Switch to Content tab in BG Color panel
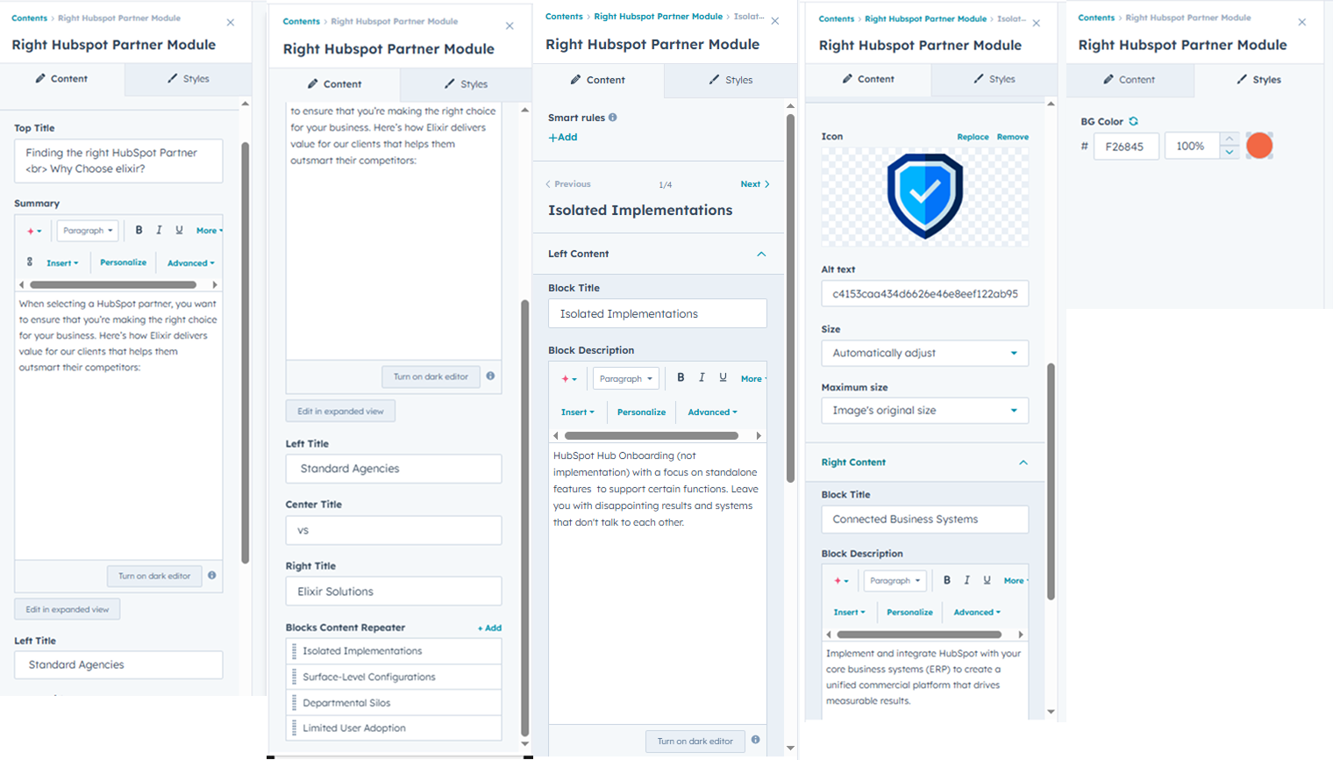Viewport: 1333px width, 760px height. pos(1130,80)
